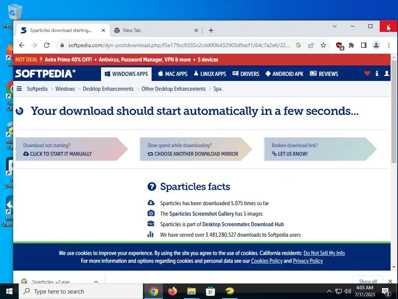Bookmark this page with the star icon
Viewport: 398px width, 299px height.
point(323,45)
